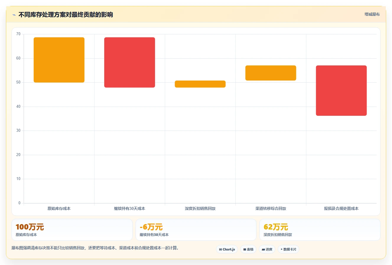
Task: Select the 100万元 data card
Action: coord(72,230)
